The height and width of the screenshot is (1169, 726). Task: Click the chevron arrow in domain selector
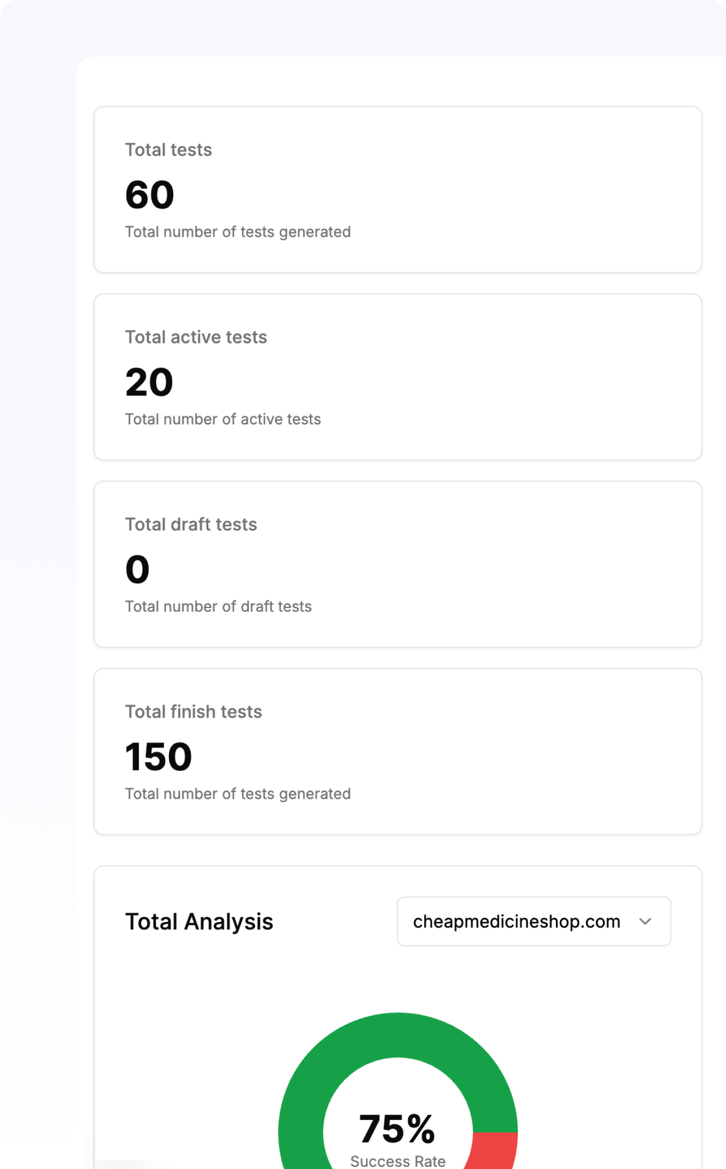pyautogui.click(x=645, y=921)
